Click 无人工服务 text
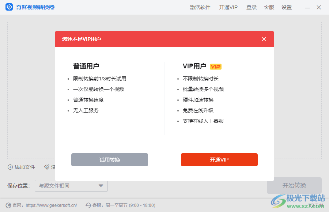This screenshot has height=212, width=329. (86, 110)
